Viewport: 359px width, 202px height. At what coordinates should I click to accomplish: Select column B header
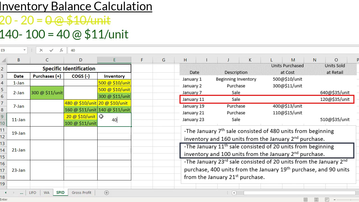[x=19, y=60]
